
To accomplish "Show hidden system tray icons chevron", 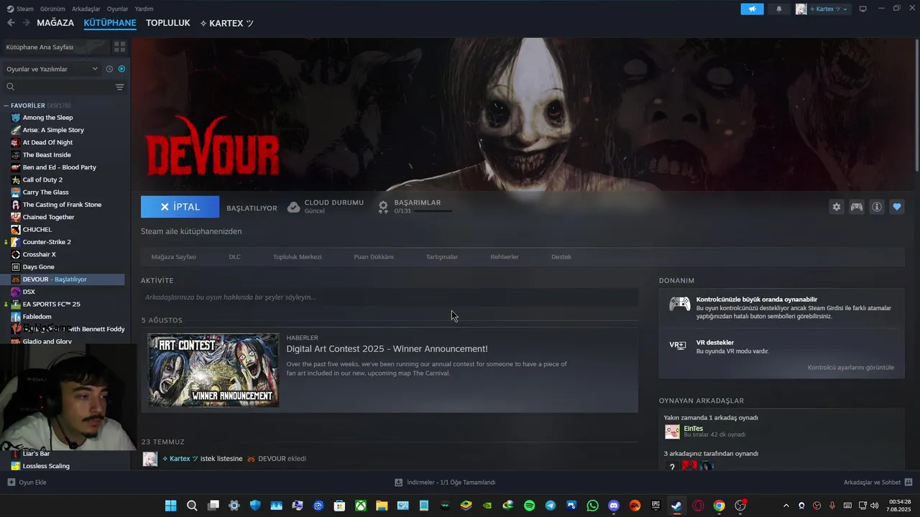I will (x=786, y=506).
